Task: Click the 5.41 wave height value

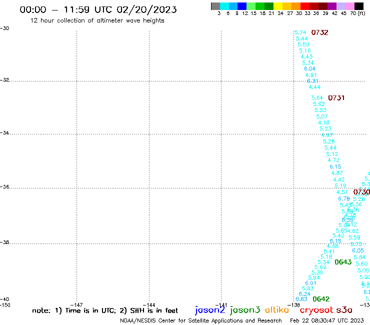Action: click(x=329, y=251)
